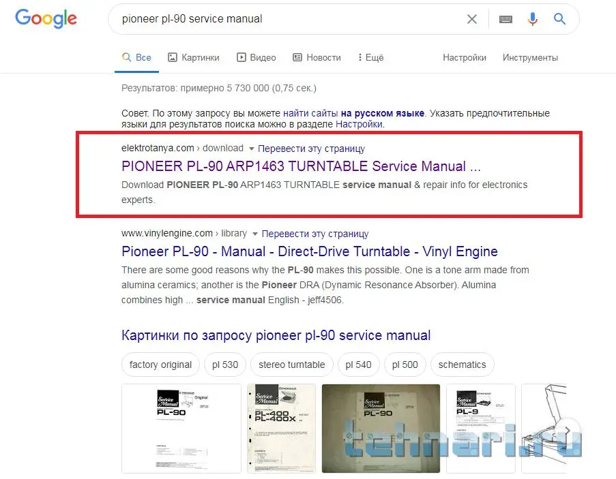The image size is (616, 479).
Task: Start voice search with the microphone icon
Action: [x=532, y=19]
